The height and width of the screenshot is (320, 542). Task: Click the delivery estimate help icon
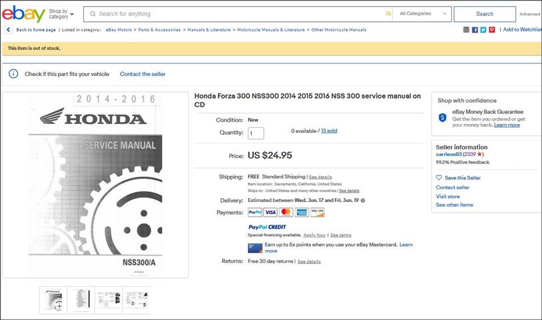pos(363,200)
